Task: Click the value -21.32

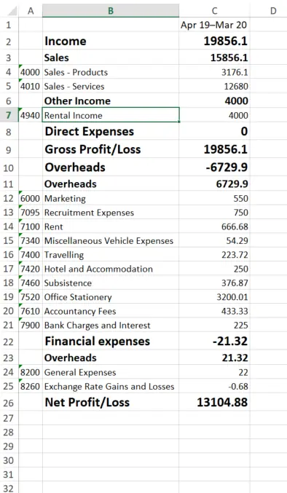Action: point(214,341)
